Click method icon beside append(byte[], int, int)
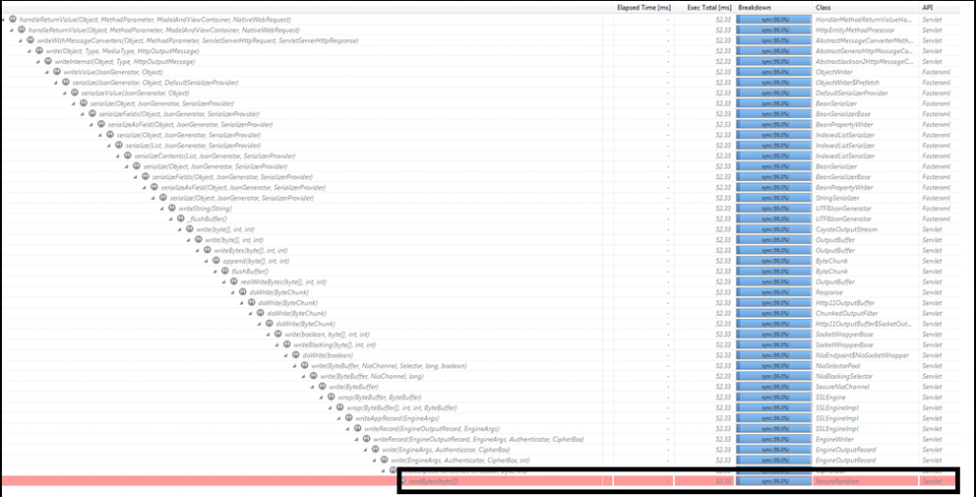 (216, 261)
